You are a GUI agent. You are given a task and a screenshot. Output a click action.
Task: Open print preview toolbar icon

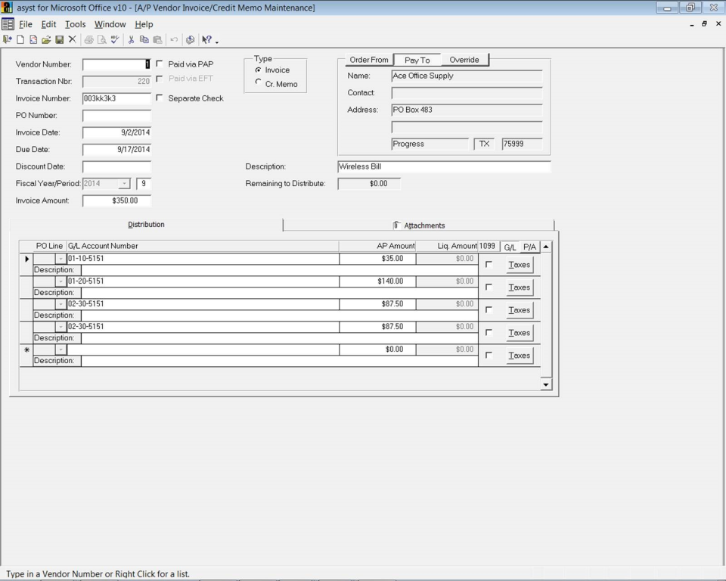pyautogui.click(x=102, y=40)
